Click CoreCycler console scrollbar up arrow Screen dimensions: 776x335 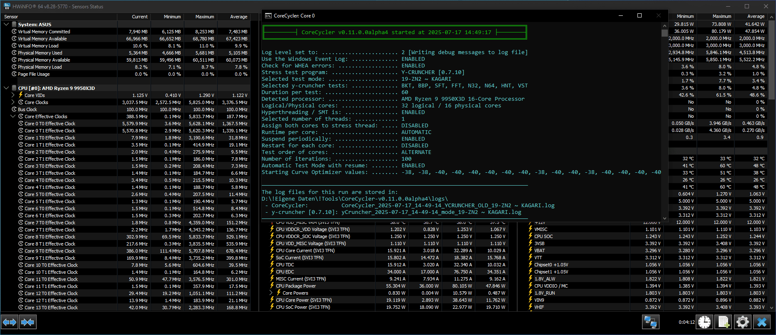pos(664,25)
